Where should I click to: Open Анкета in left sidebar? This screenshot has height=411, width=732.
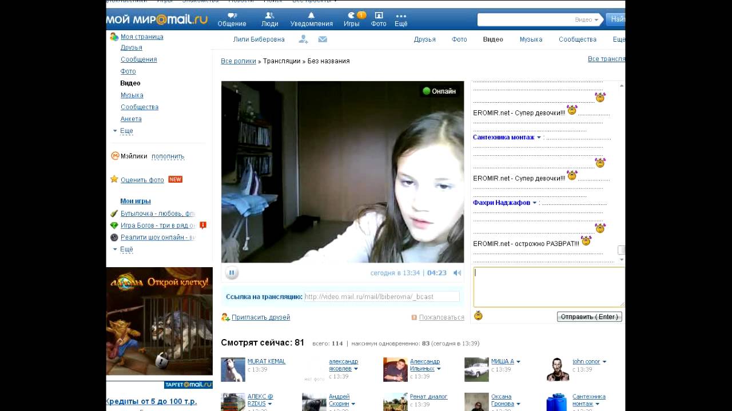(x=131, y=119)
